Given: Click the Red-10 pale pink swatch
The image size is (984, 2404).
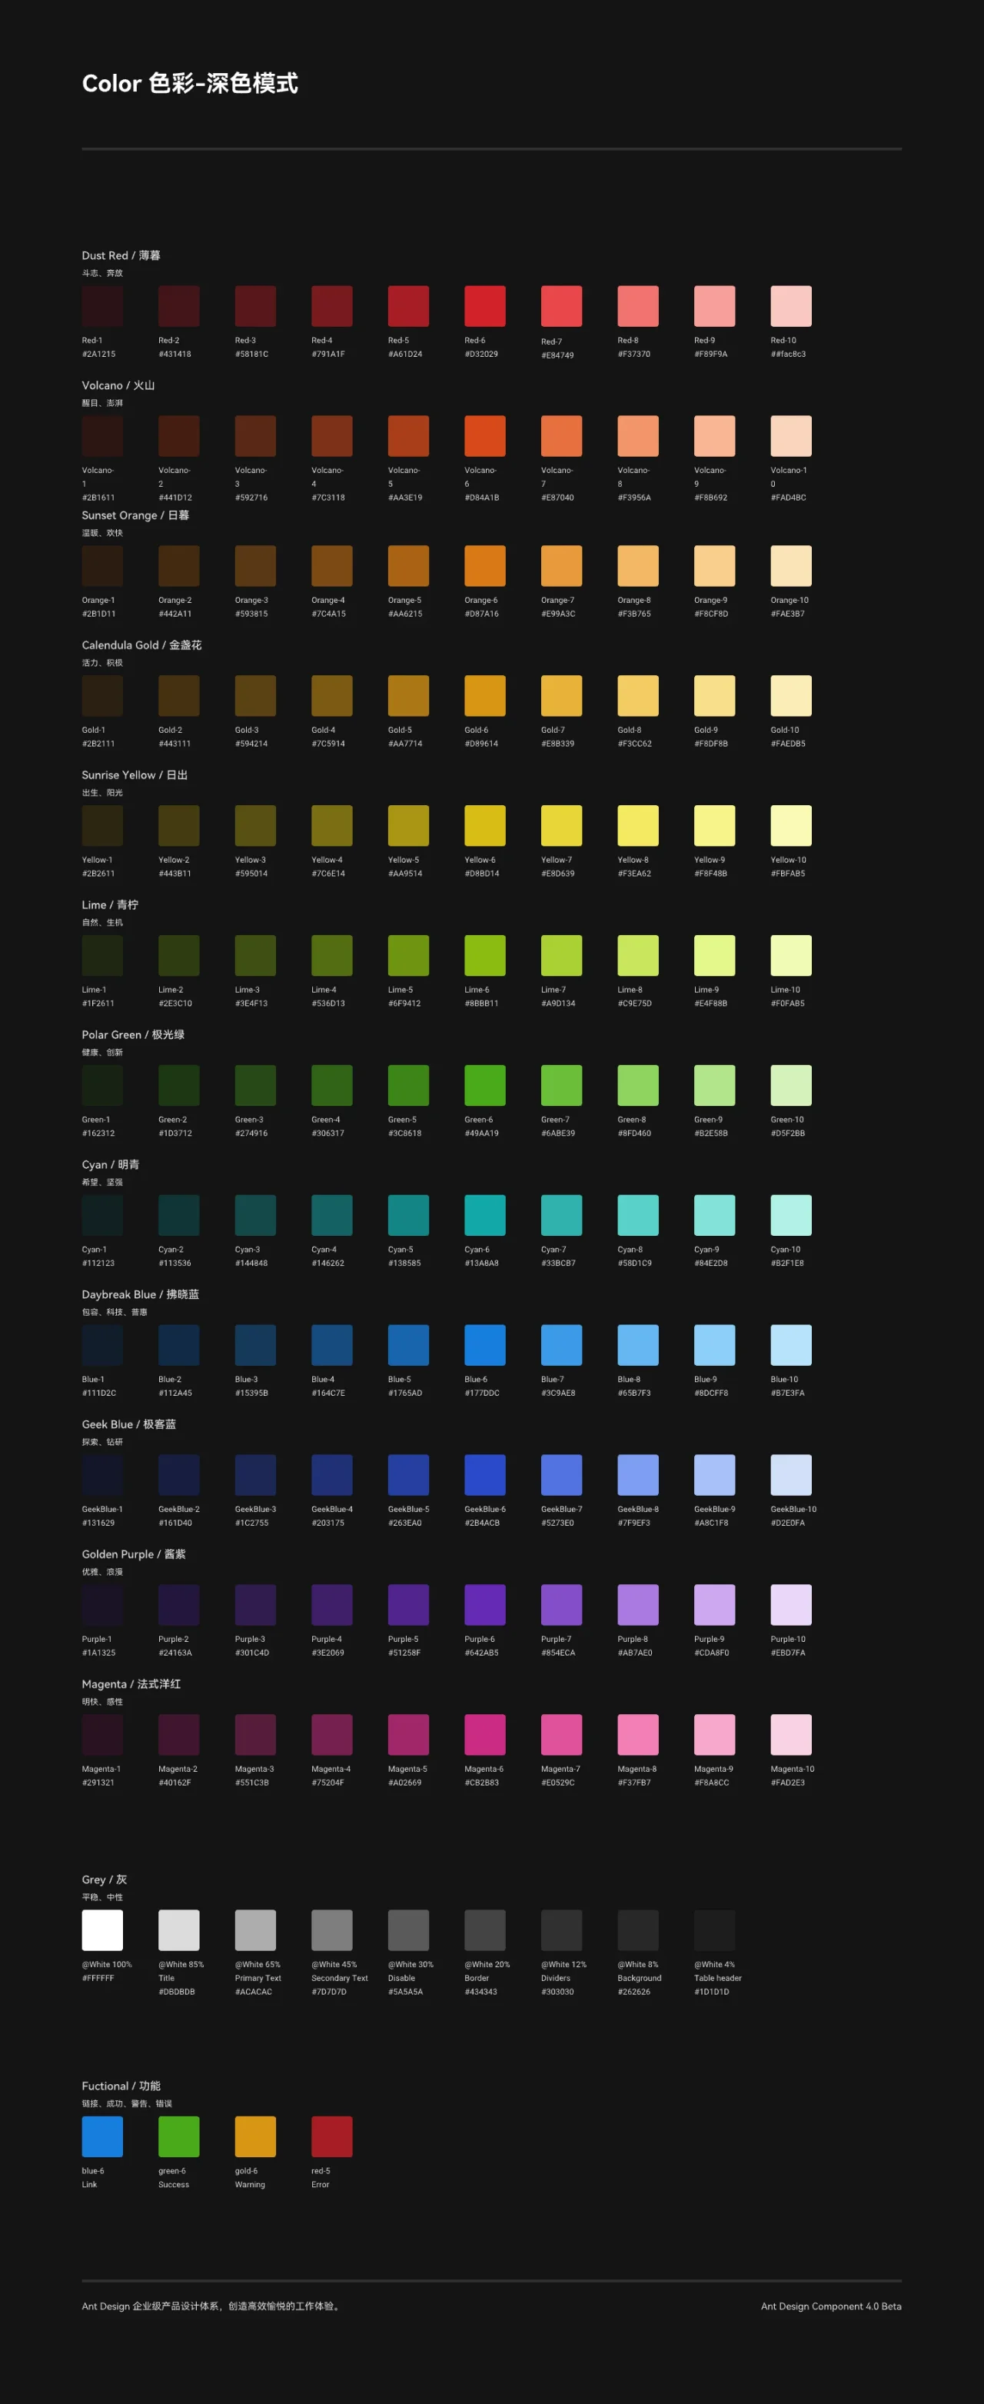Looking at the screenshot, I should (791, 306).
